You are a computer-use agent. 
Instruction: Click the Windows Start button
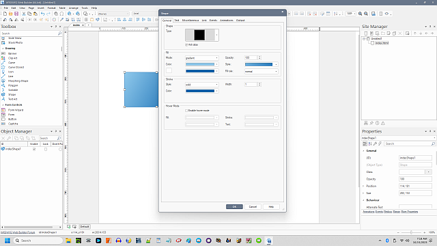pos(8,241)
